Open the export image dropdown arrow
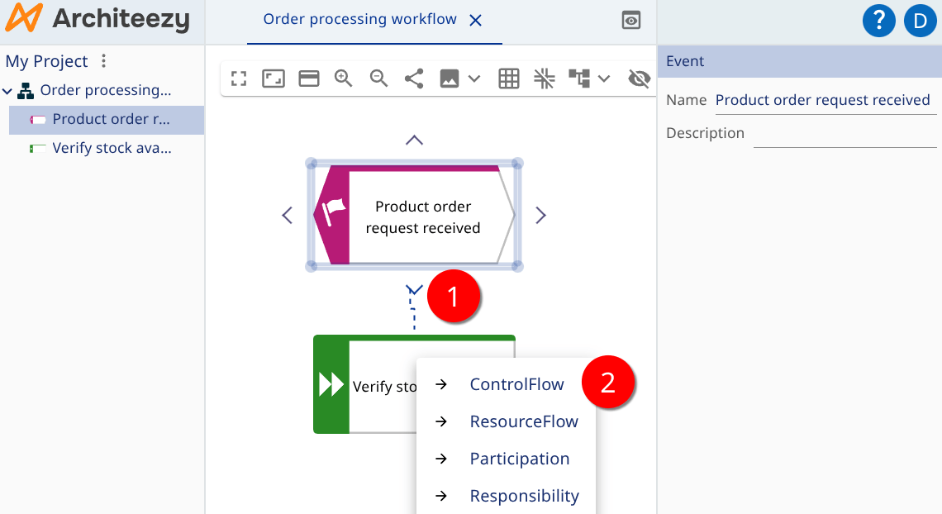The width and height of the screenshot is (942, 514). click(x=474, y=79)
